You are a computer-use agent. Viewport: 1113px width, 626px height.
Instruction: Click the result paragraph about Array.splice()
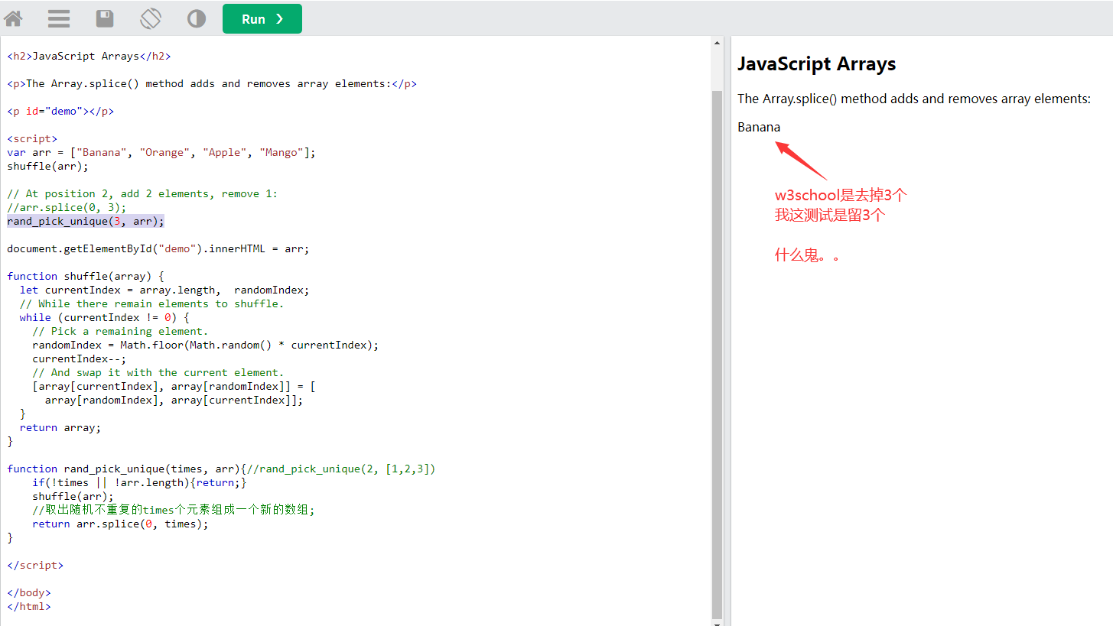[x=914, y=99]
